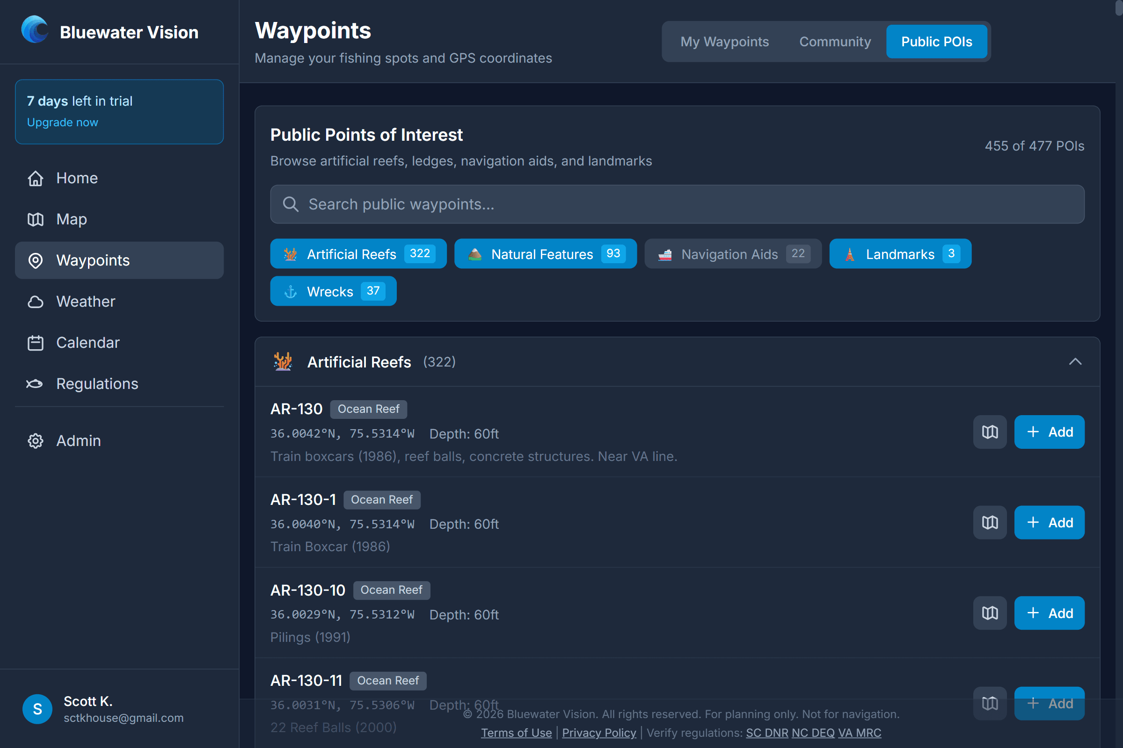1123x748 pixels.
Task: Click Upgrade now link
Action: pos(62,122)
